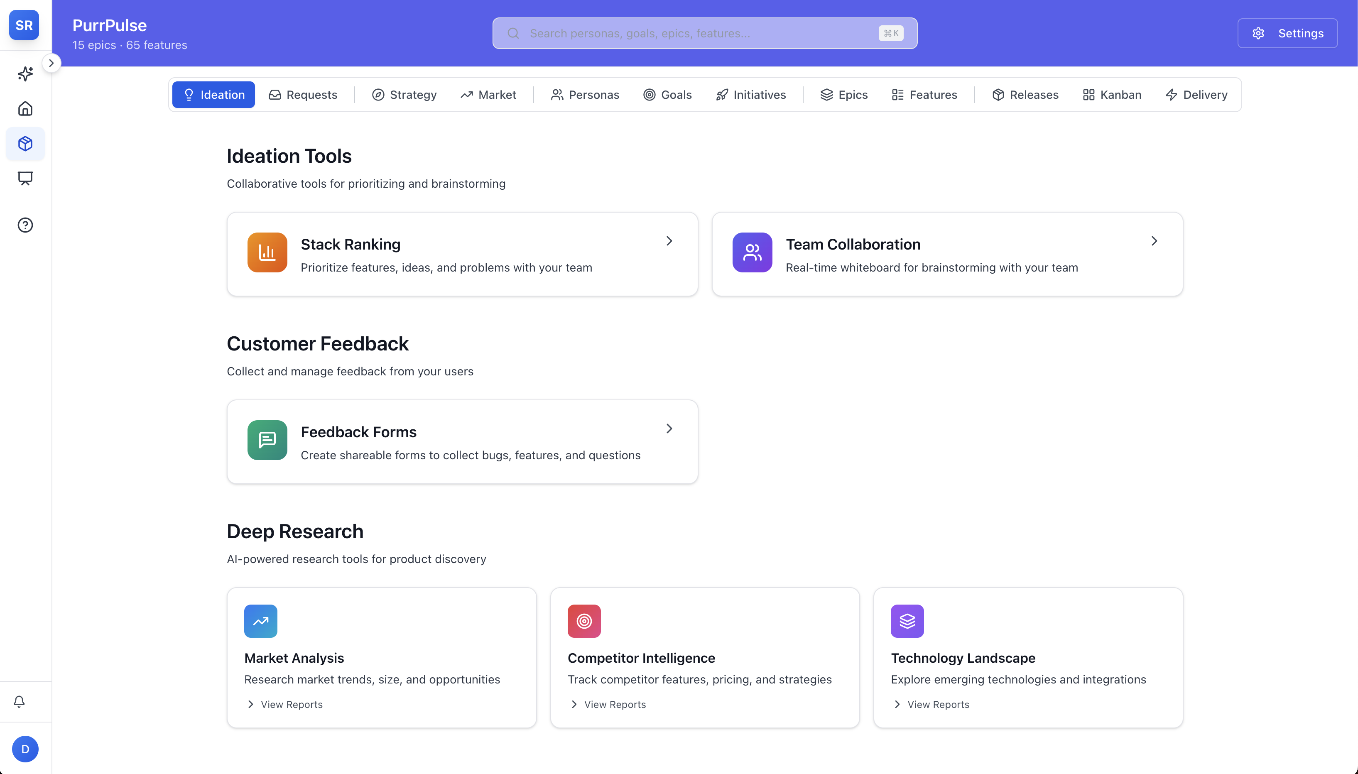Open Stack Ranking via its chevron
1358x774 pixels.
coord(669,241)
